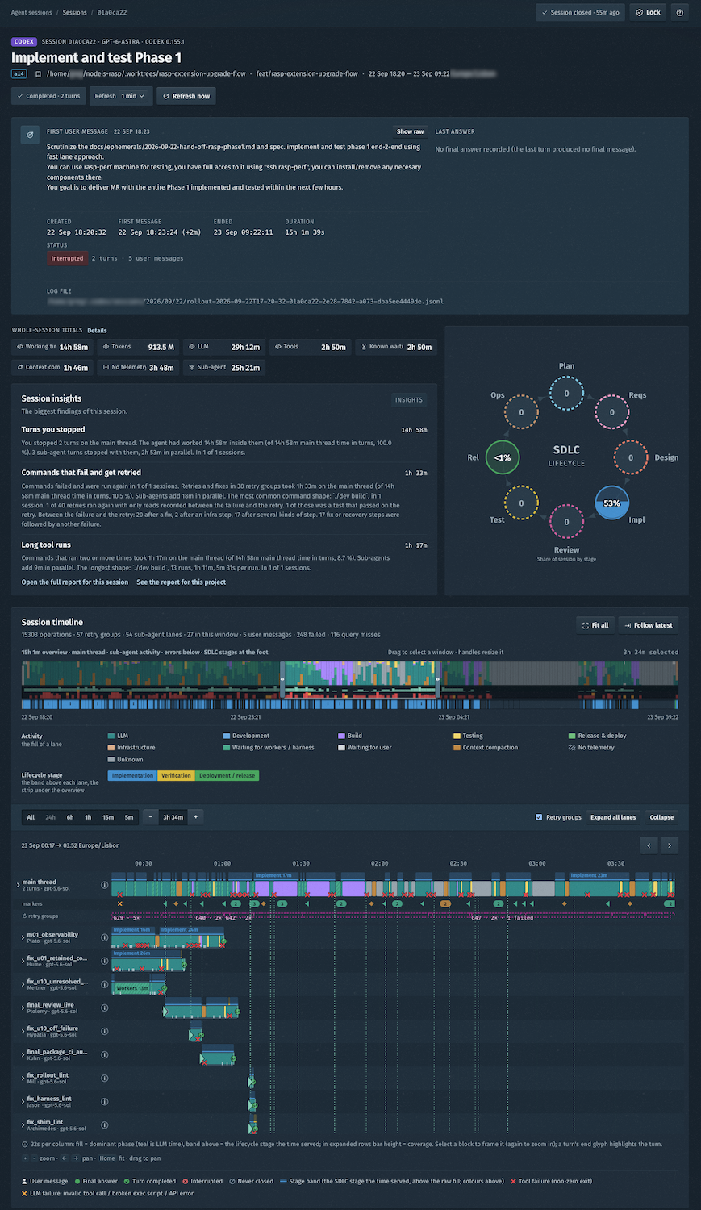
Task: Open info icon for final_review_live lane
Action: coord(104,1008)
